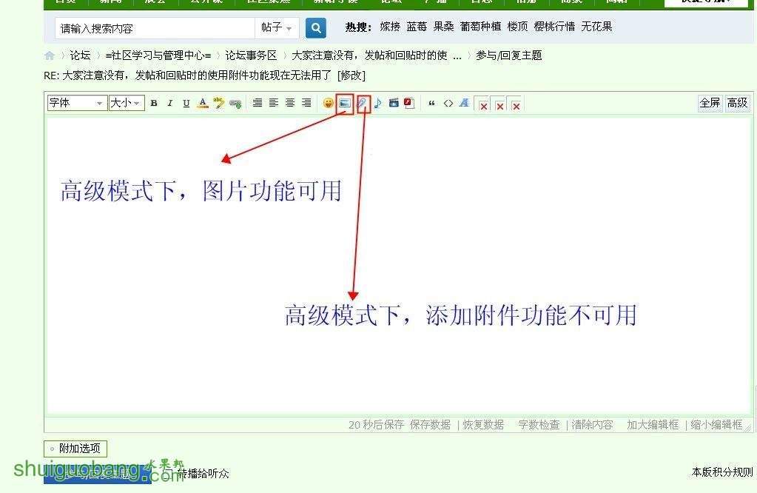
Task: Apply italic formatting in the editor
Action: [x=169, y=104]
